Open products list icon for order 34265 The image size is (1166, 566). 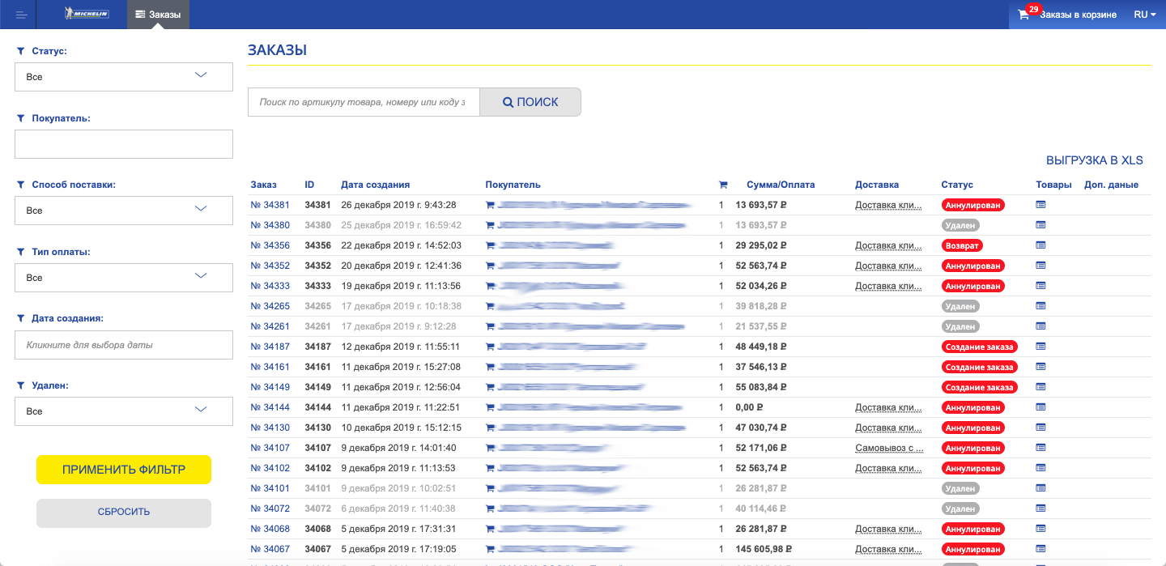point(1041,306)
